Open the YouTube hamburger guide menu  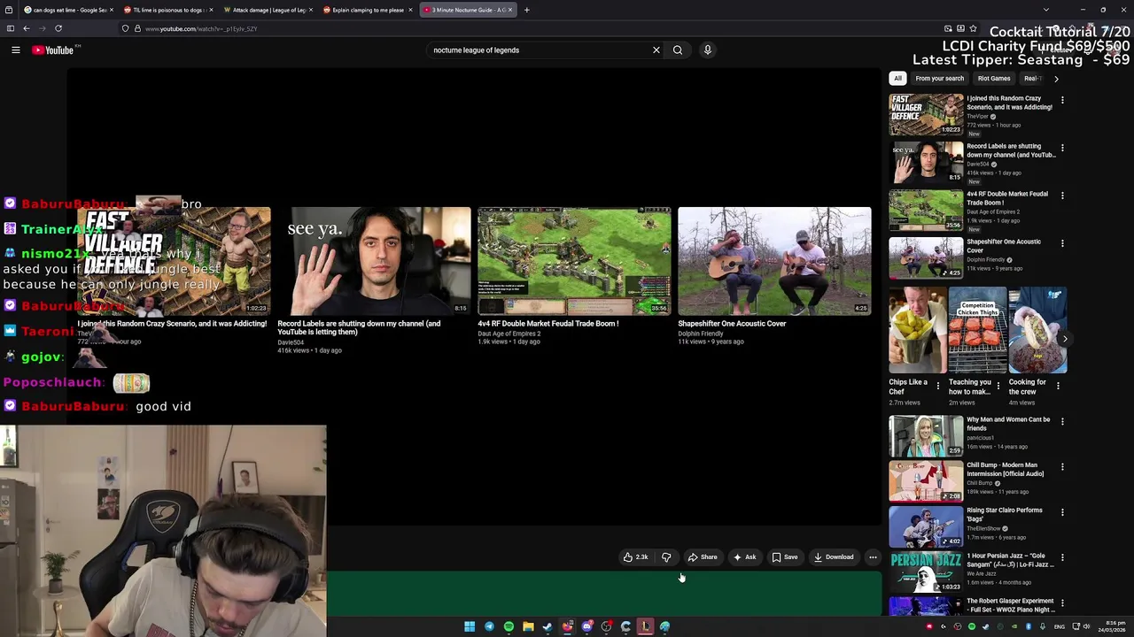click(15, 50)
